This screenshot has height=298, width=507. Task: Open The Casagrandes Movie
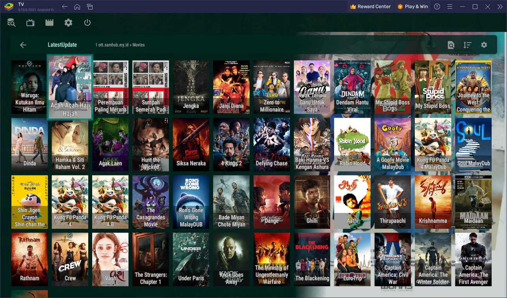pos(151,202)
